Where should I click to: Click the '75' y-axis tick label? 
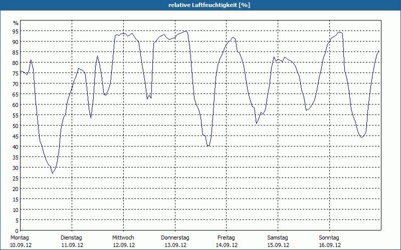pyautogui.click(x=16, y=73)
